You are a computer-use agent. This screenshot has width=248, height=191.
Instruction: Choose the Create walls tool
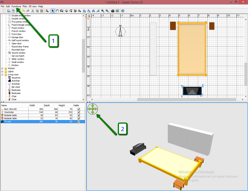[62, 11]
